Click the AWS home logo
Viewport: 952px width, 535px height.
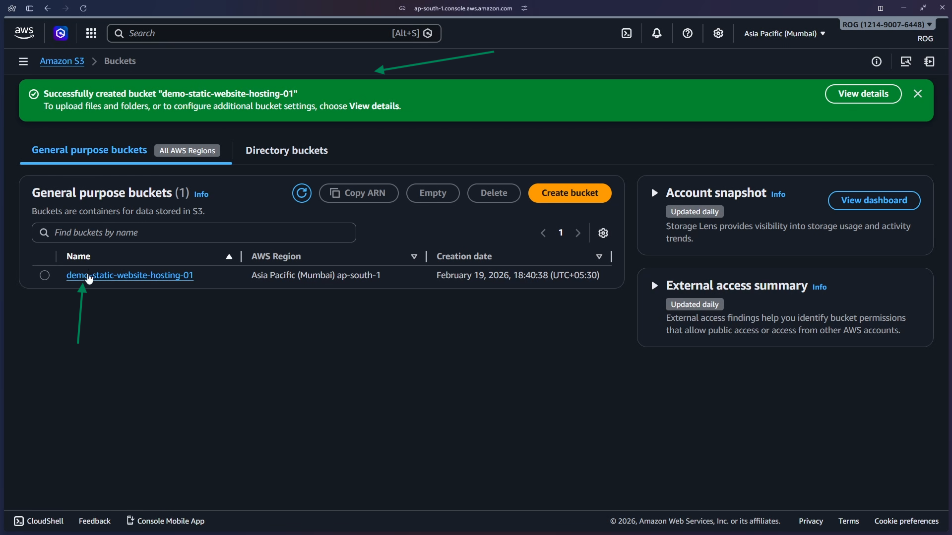click(24, 33)
